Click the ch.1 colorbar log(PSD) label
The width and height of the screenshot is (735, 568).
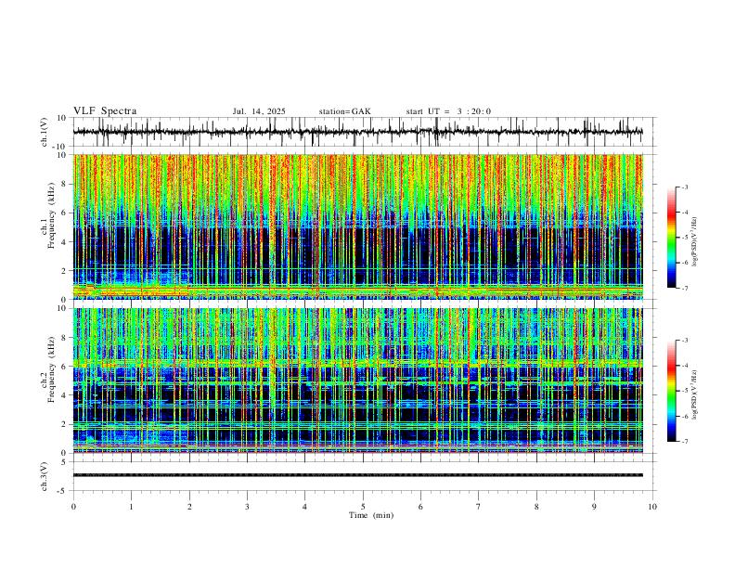click(695, 242)
